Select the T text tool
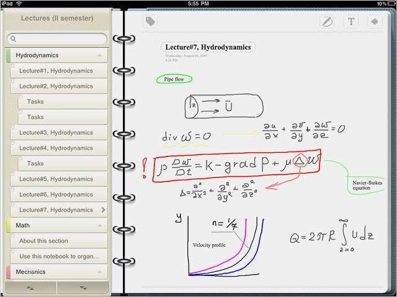This screenshot has height=297, width=397. click(x=351, y=21)
